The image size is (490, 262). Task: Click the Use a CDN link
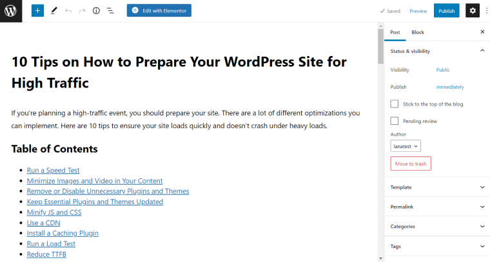click(43, 223)
